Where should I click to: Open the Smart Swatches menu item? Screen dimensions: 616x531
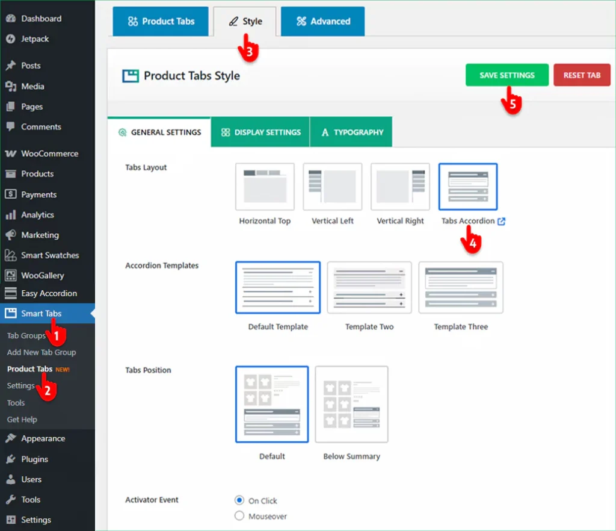pos(47,255)
